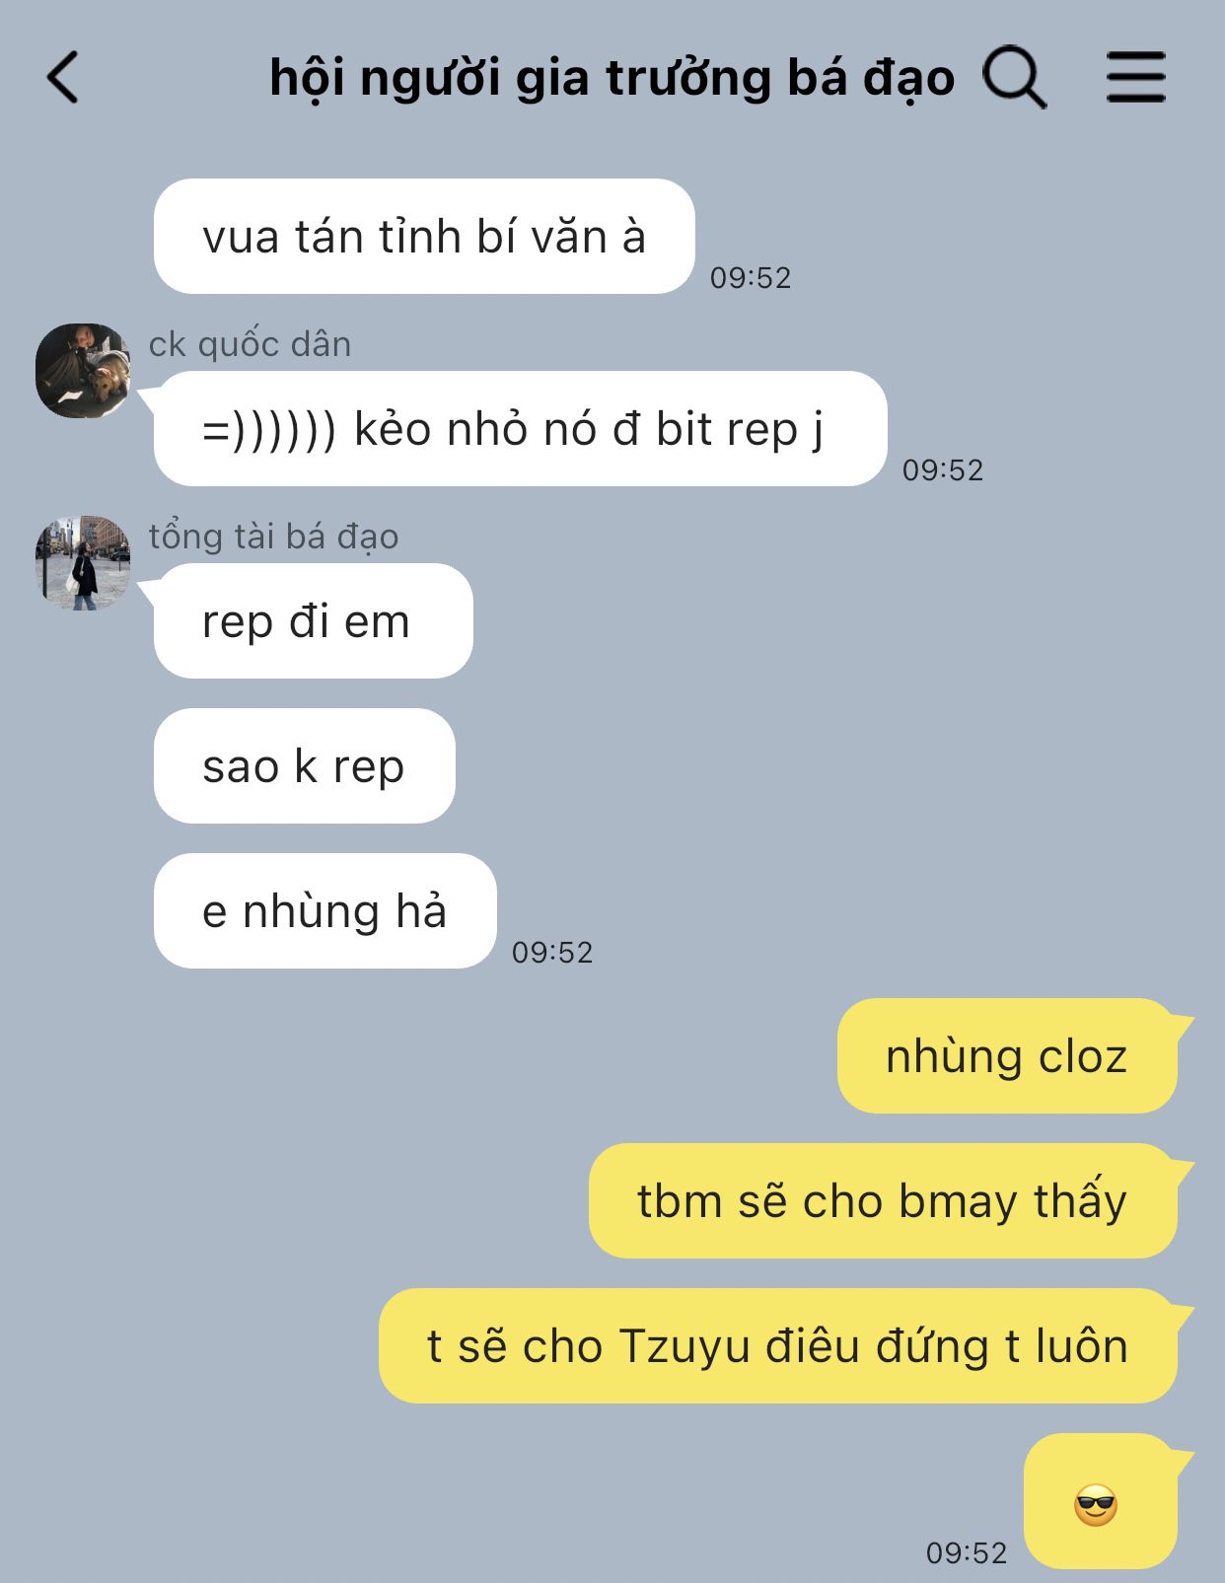Tap the timestamp after 'vua tán tỉnh' message
Screen dimensions: 1225x1583
click(x=751, y=278)
